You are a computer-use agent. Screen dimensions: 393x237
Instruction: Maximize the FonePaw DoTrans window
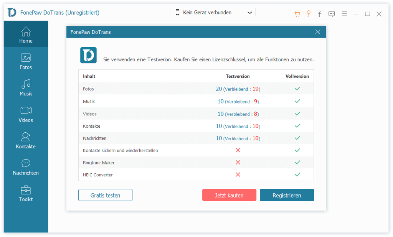(x=367, y=14)
